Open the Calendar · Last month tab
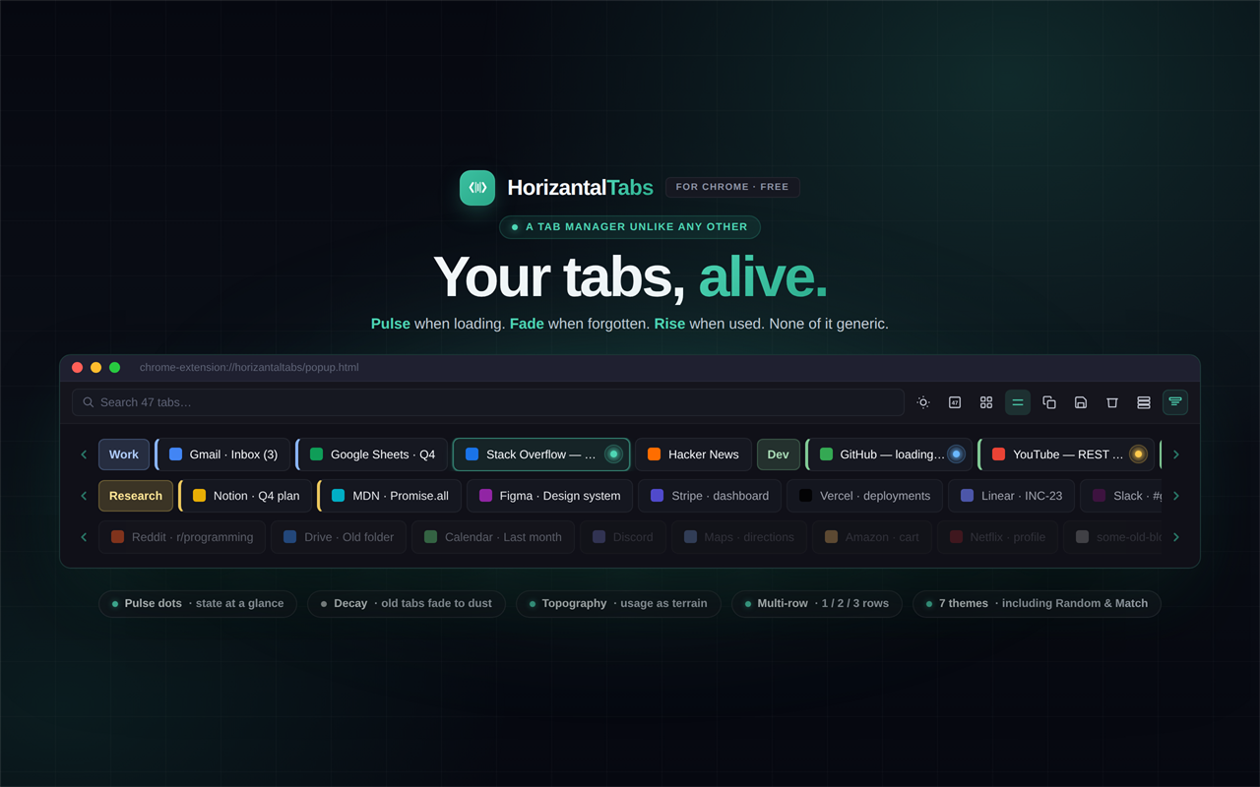 pos(493,537)
